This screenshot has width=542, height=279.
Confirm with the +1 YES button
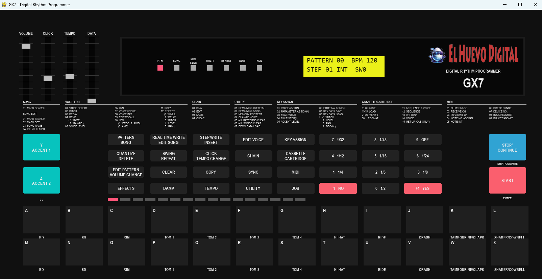pyautogui.click(x=423, y=188)
